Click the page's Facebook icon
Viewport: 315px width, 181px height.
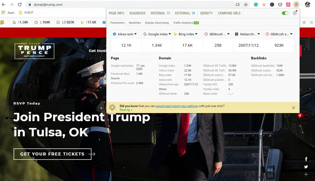(x=306, y=159)
